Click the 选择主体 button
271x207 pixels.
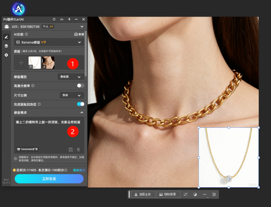click(x=143, y=194)
